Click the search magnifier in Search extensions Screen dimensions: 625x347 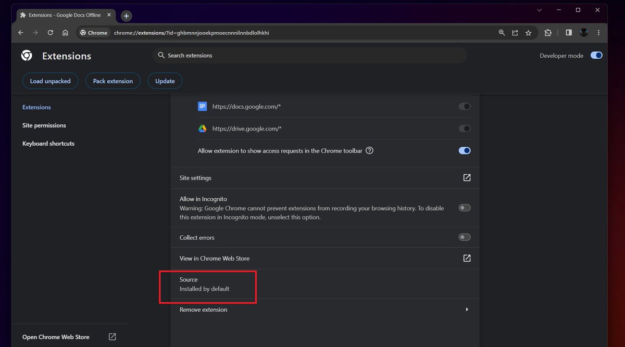(162, 55)
